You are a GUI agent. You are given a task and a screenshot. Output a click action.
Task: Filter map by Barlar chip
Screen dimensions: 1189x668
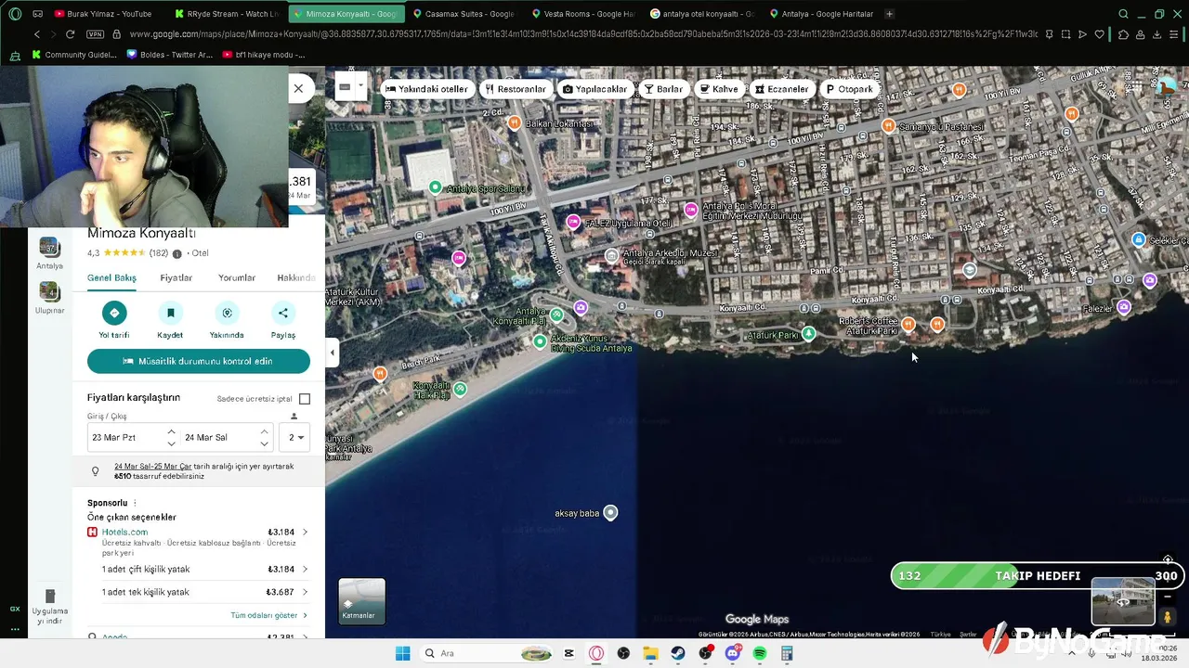coord(664,89)
